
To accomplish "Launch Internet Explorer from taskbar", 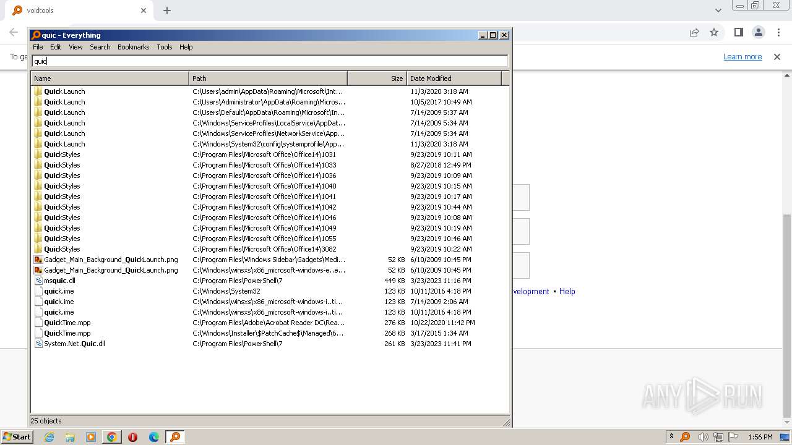I will coord(49,437).
